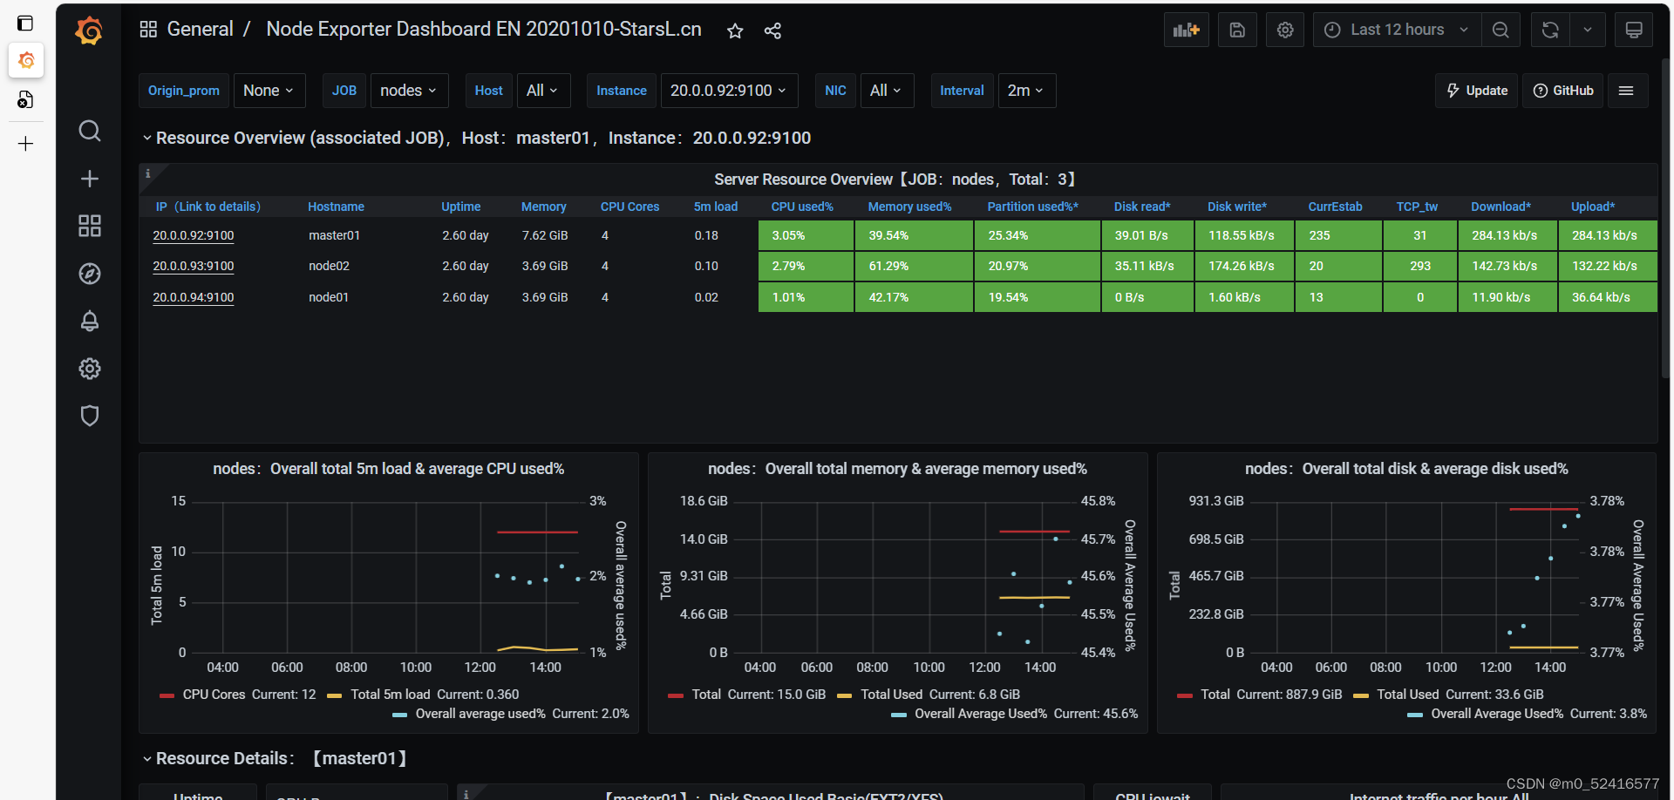
Task: Sort table by Disk read* column
Action: tap(1142, 207)
